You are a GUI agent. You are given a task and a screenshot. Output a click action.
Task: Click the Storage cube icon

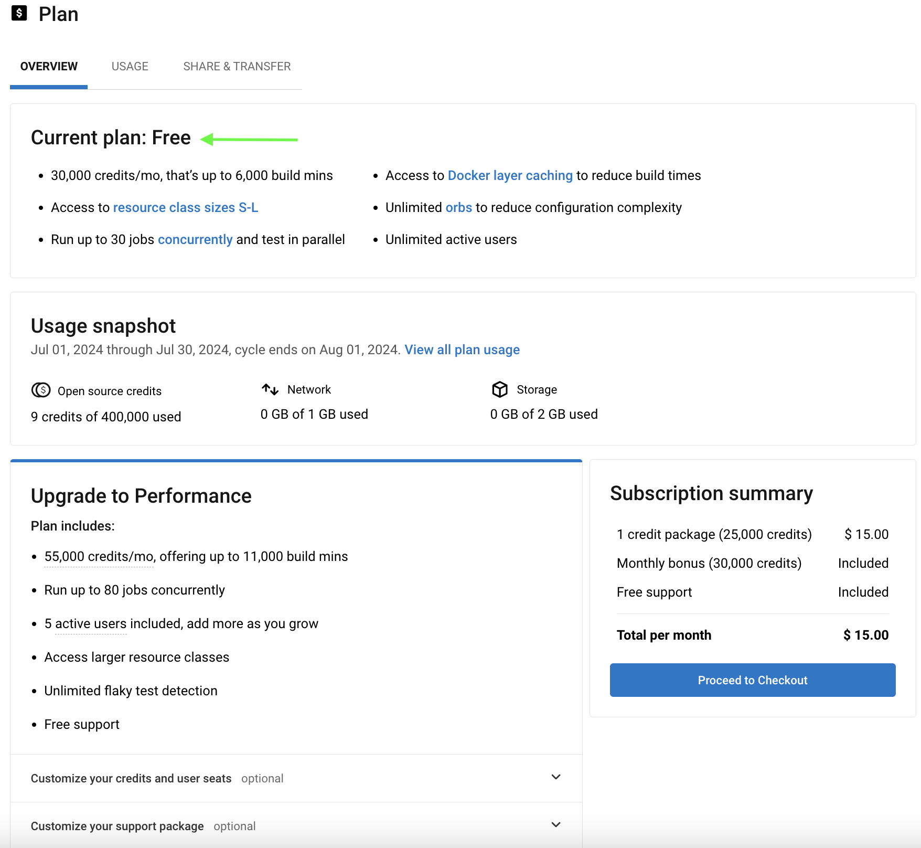pos(500,389)
